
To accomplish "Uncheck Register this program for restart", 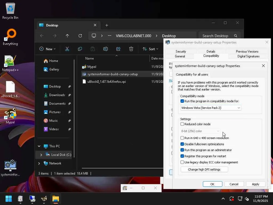I will tap(182, 156).
